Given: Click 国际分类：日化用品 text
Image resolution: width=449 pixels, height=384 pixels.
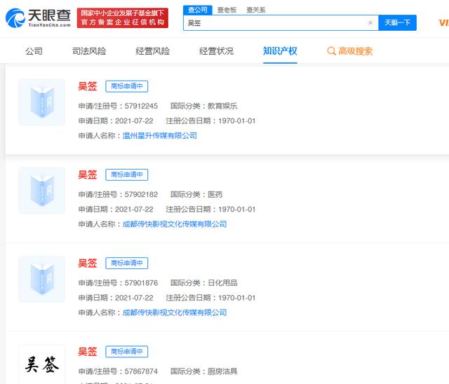Looking at the screenshot, I should [204, 283].
